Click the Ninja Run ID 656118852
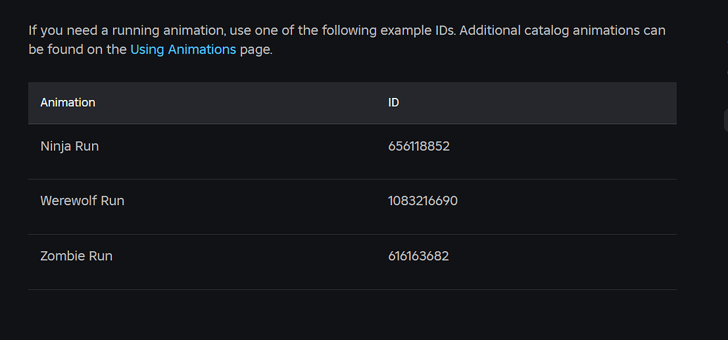Image resolution: width=728 pixels, height=340 pixels. coord(419,146)
